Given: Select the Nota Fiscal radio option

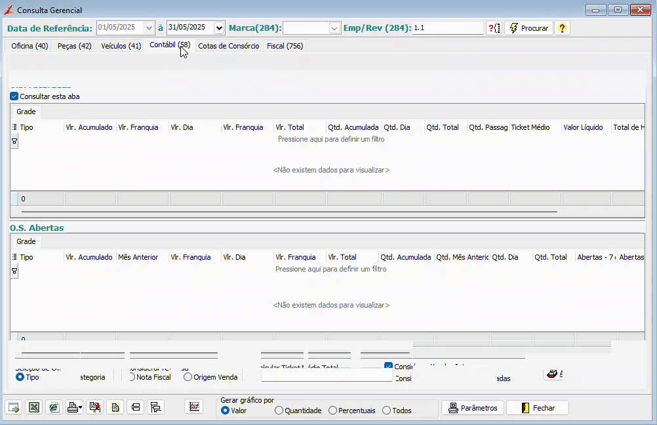Looking at the screenshot, I should 132,377.
